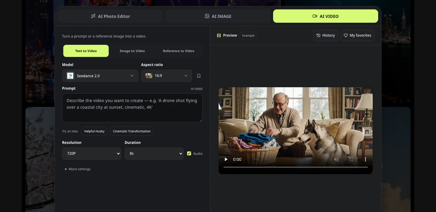Open the AI Photo Editor tab
436x212 pixels.
click(x=110, y=16)
